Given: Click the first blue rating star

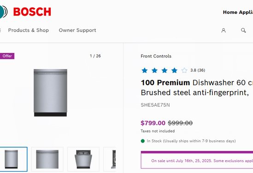Looking at the screenshot, I should (x=145, y=70).
